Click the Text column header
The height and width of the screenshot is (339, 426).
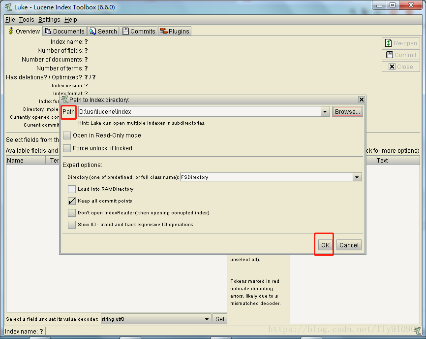coord(398,160)
